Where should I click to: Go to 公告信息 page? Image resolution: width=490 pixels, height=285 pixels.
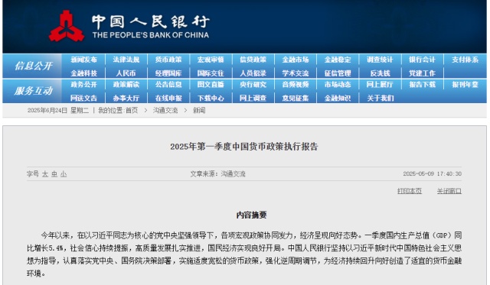(168, 85)
